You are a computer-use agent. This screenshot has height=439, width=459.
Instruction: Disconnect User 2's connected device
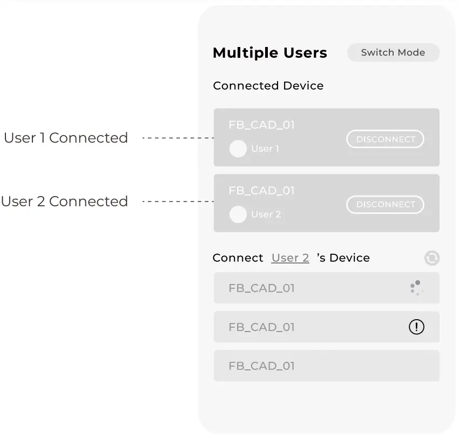pyautogui.click(x=385, y=204)
